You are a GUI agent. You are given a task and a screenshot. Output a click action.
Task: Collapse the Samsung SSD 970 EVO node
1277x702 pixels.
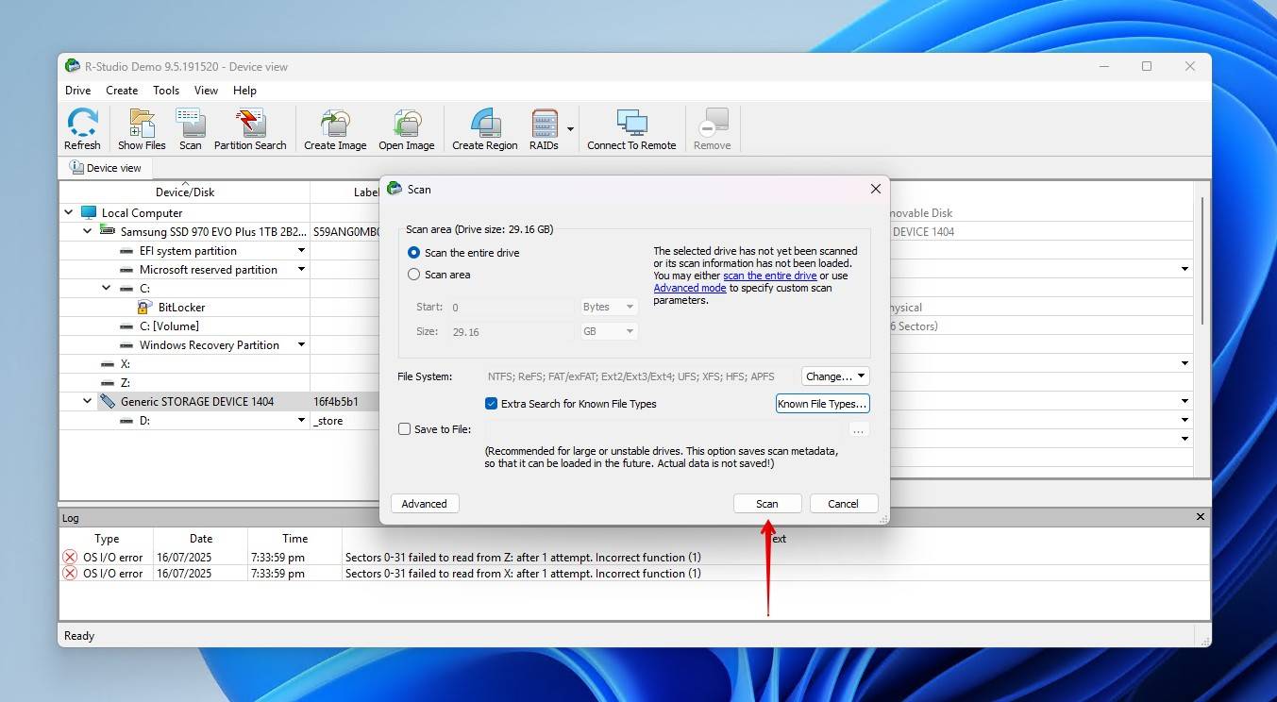tap(88, 231)
